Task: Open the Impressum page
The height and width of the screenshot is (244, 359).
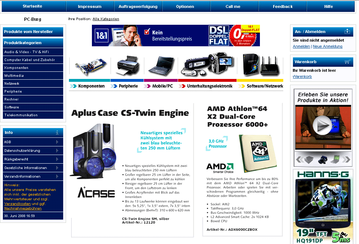Action: [x=89, y=6]
